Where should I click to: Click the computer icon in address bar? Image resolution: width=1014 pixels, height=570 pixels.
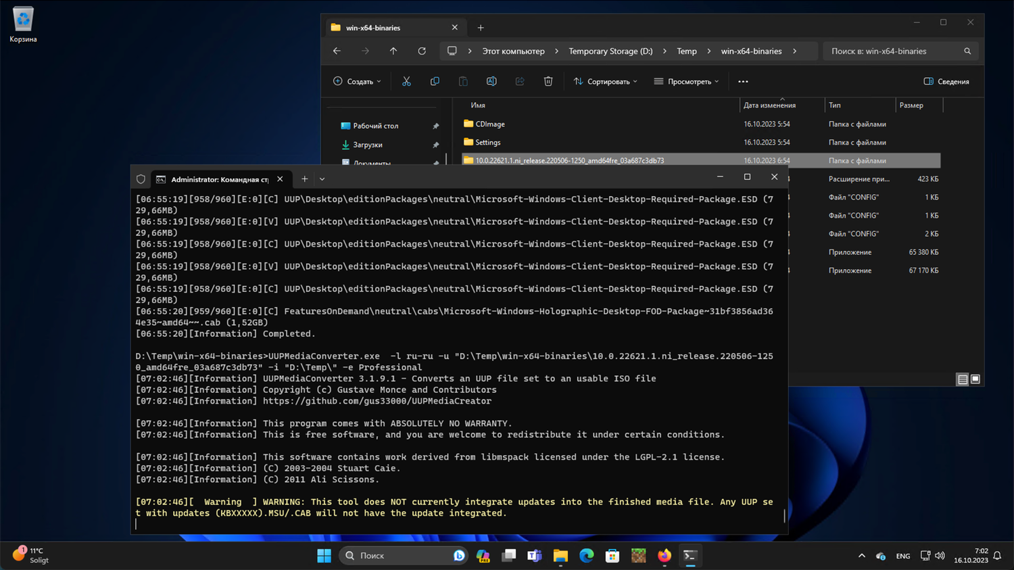(x=452, y=51)
